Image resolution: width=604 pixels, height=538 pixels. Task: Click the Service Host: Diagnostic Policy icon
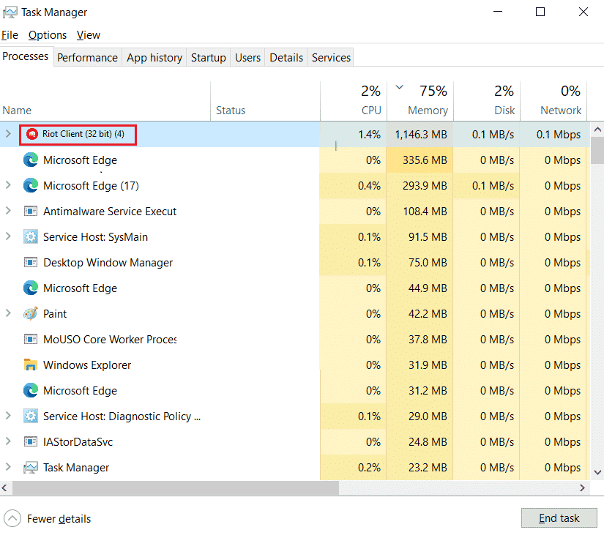[x=30, y=416]
